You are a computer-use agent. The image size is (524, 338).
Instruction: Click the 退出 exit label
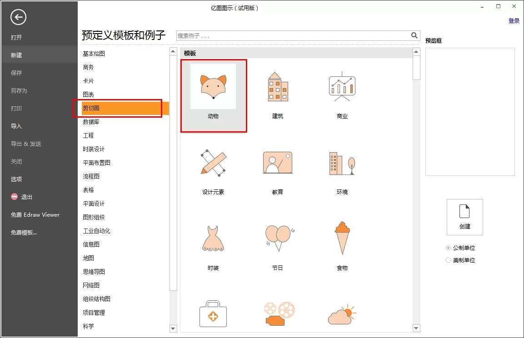27,197
